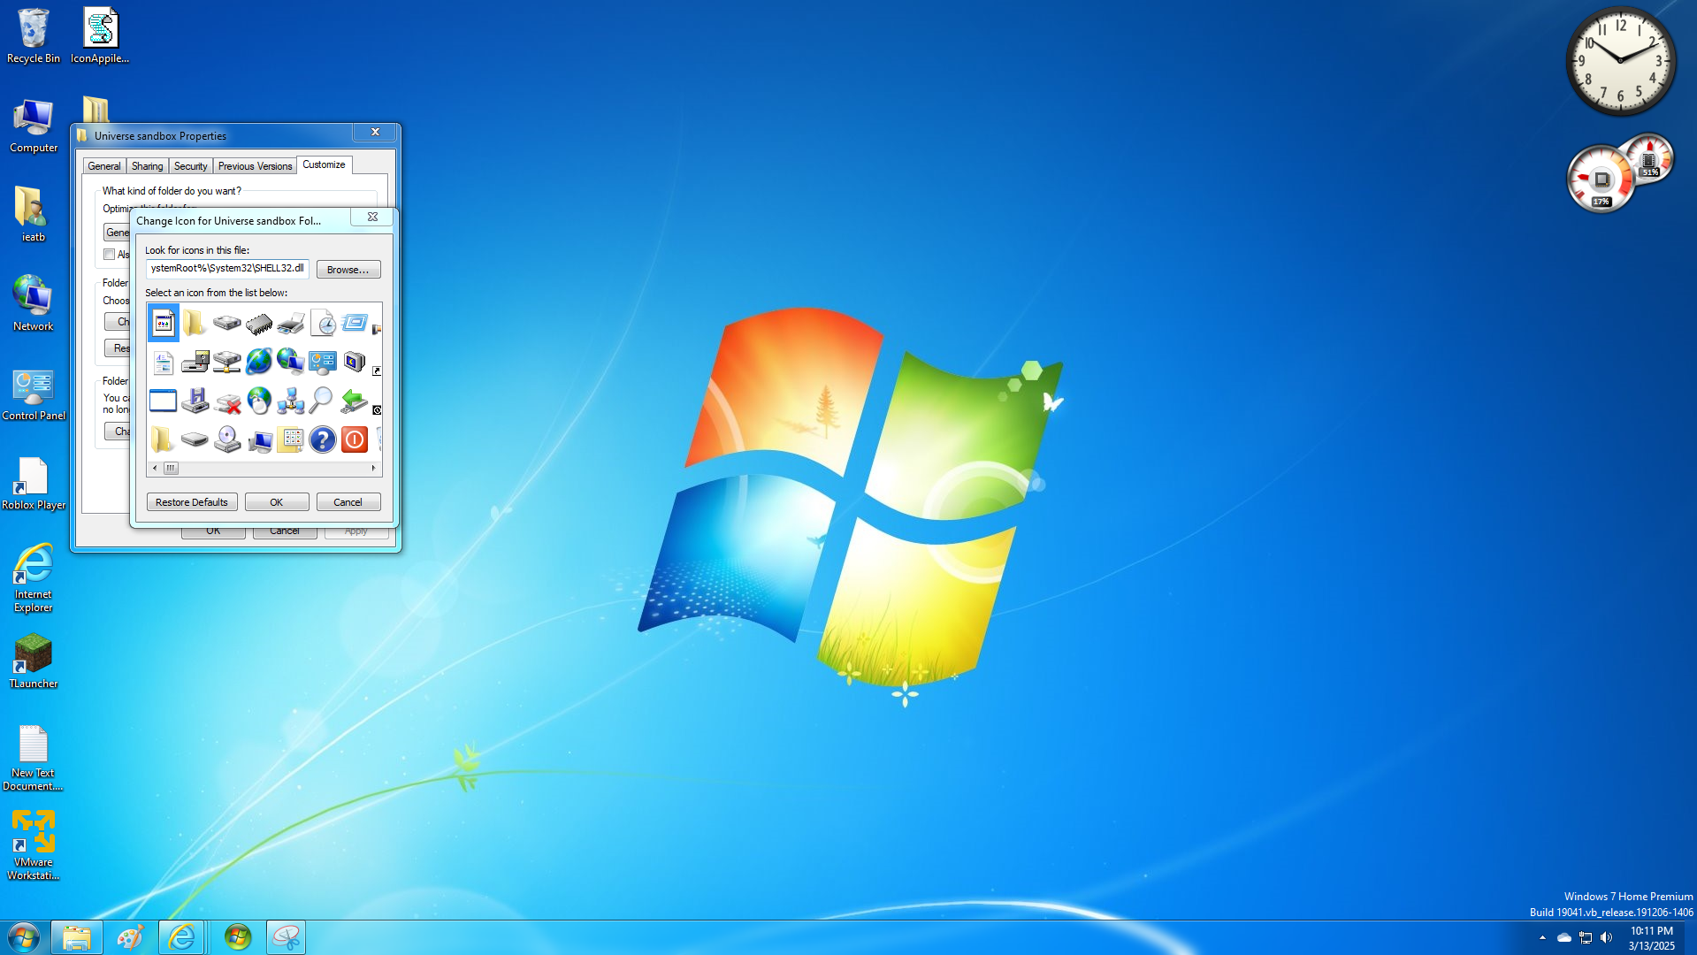This screenshot has width=1697, height=955.
Task: Pick the blue Run window icon
Action: coord(355,323)
